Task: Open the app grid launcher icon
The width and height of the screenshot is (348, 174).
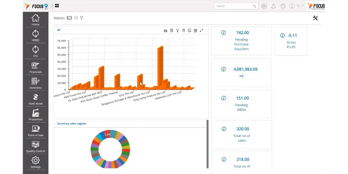Action: tap(57, 6)
